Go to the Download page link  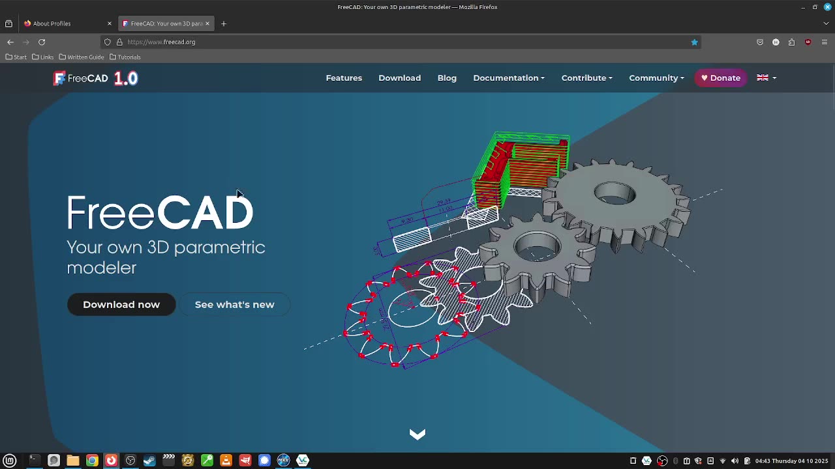tap(399, 78)
